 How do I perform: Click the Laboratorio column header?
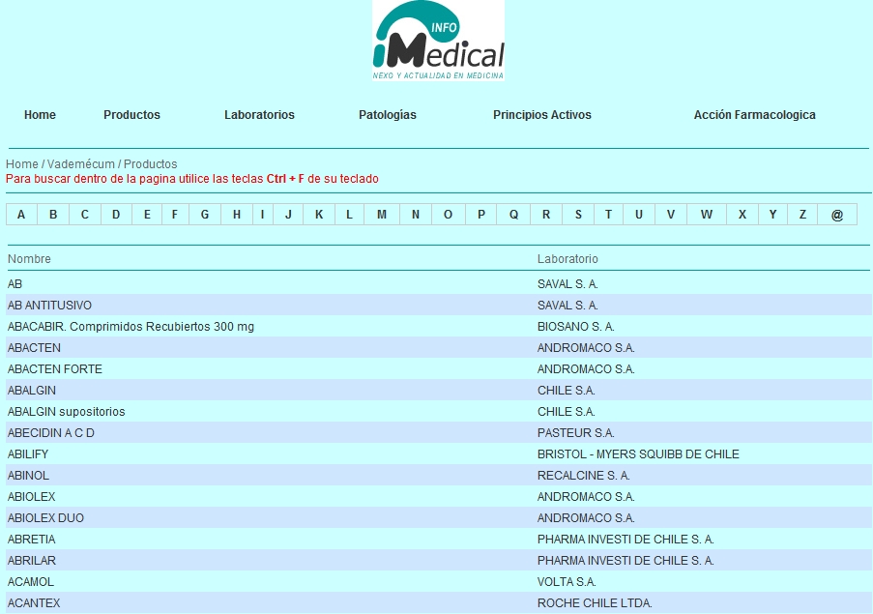(x=567, y=258)
